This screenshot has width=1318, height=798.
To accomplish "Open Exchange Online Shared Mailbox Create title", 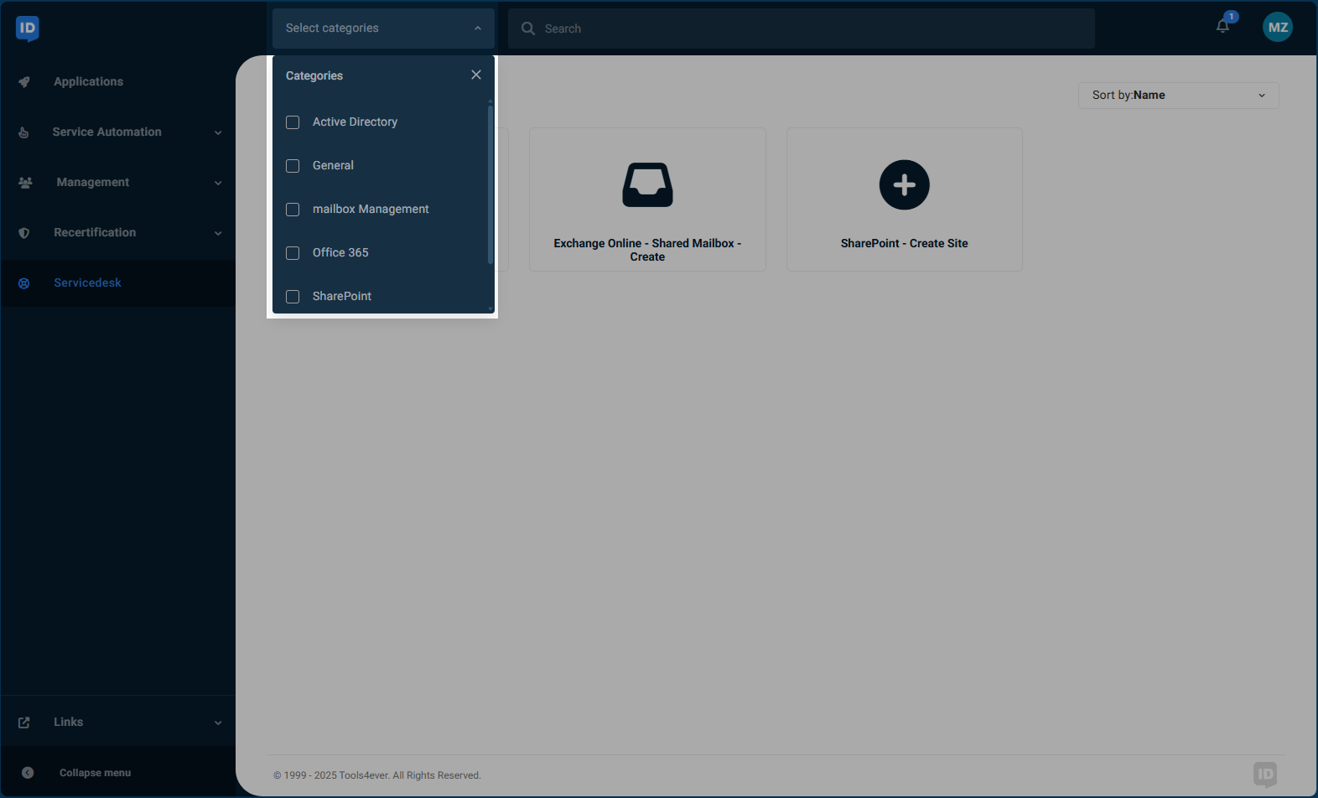I will pyautogui.click(x=647, y=250).
